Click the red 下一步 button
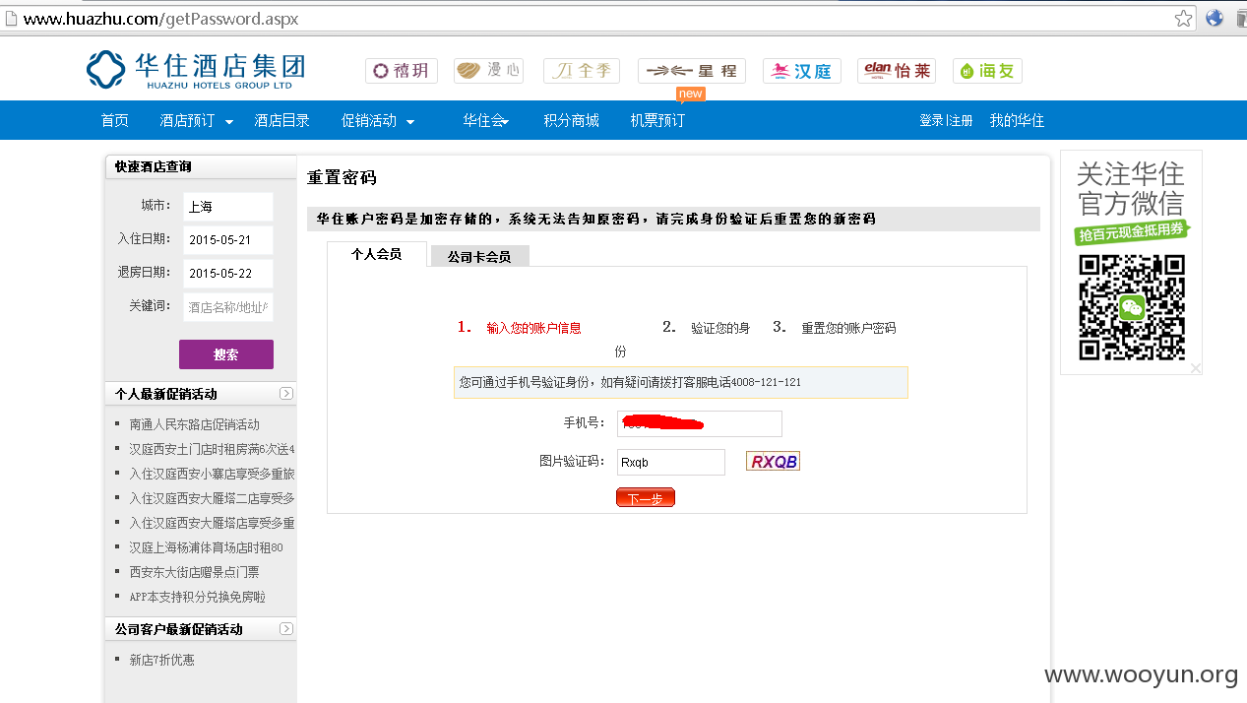Viewport: 1247px width, 703px height. 646,498
